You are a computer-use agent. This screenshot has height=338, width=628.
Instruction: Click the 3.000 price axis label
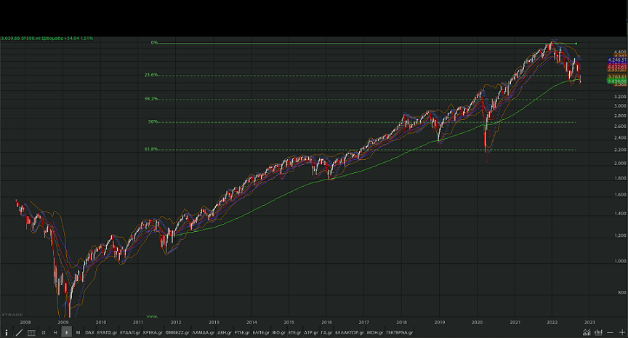[620, 106]
